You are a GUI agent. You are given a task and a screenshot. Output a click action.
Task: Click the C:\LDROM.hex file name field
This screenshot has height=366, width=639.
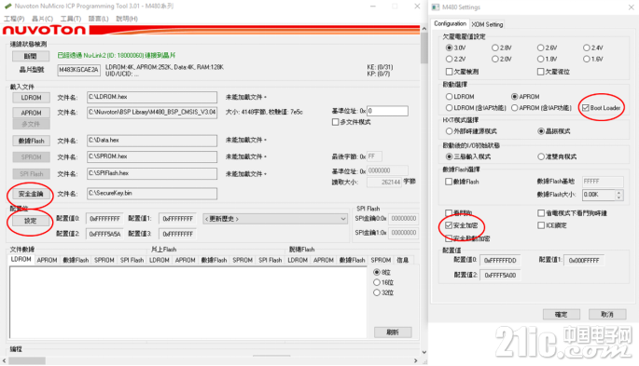click(152, 97)
